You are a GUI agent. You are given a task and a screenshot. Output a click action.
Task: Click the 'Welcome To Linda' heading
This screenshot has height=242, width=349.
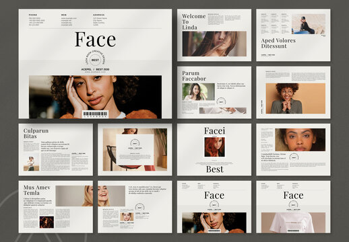(x=193, y=22)
